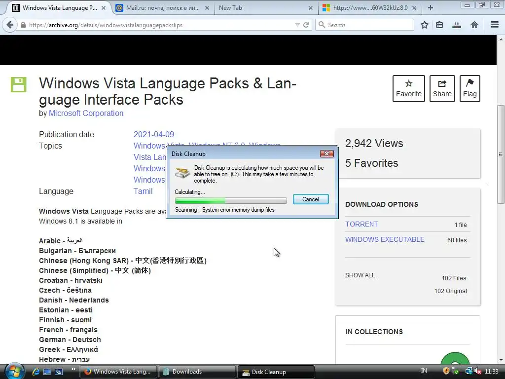Click the Windows Start orb
This screenshot has height=379, width=505.
[14, 371]
